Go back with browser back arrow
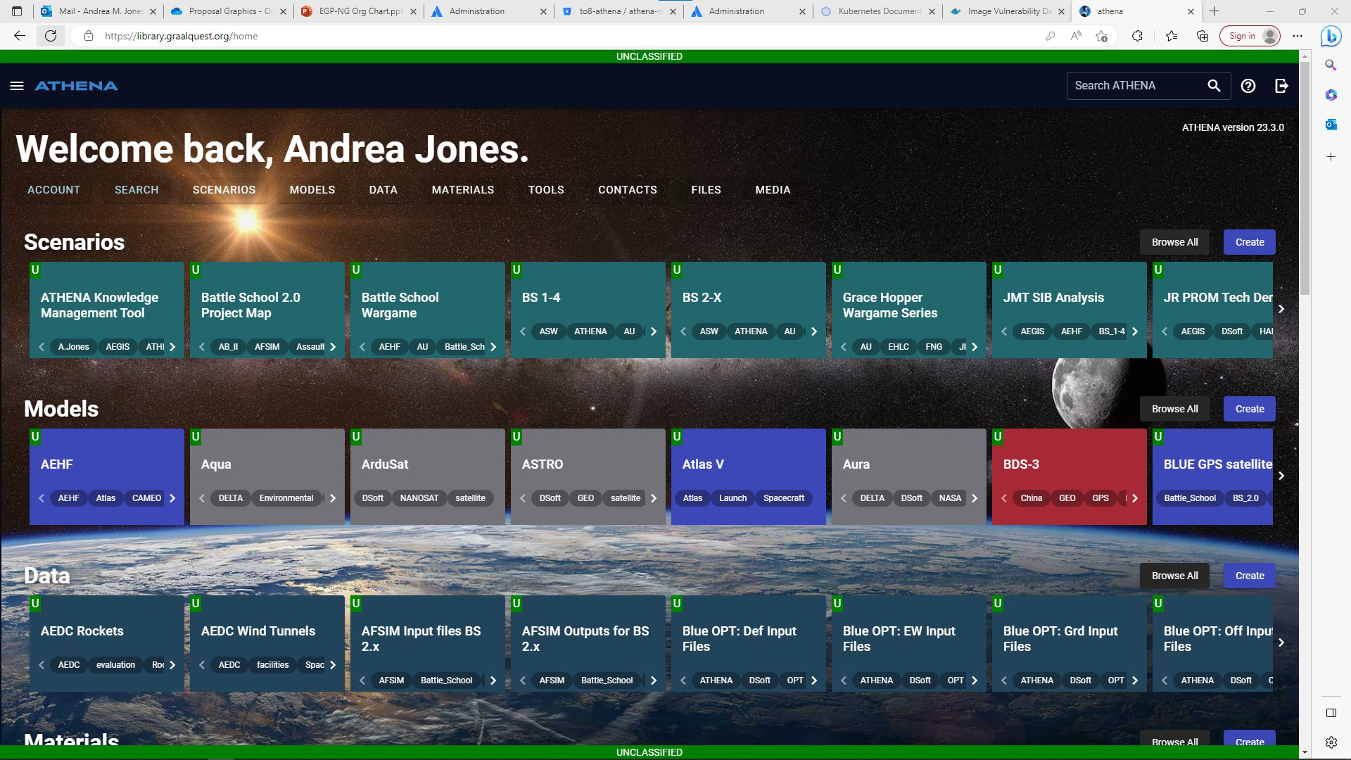This screenshot has height=760, width=1351. point(20,36)
